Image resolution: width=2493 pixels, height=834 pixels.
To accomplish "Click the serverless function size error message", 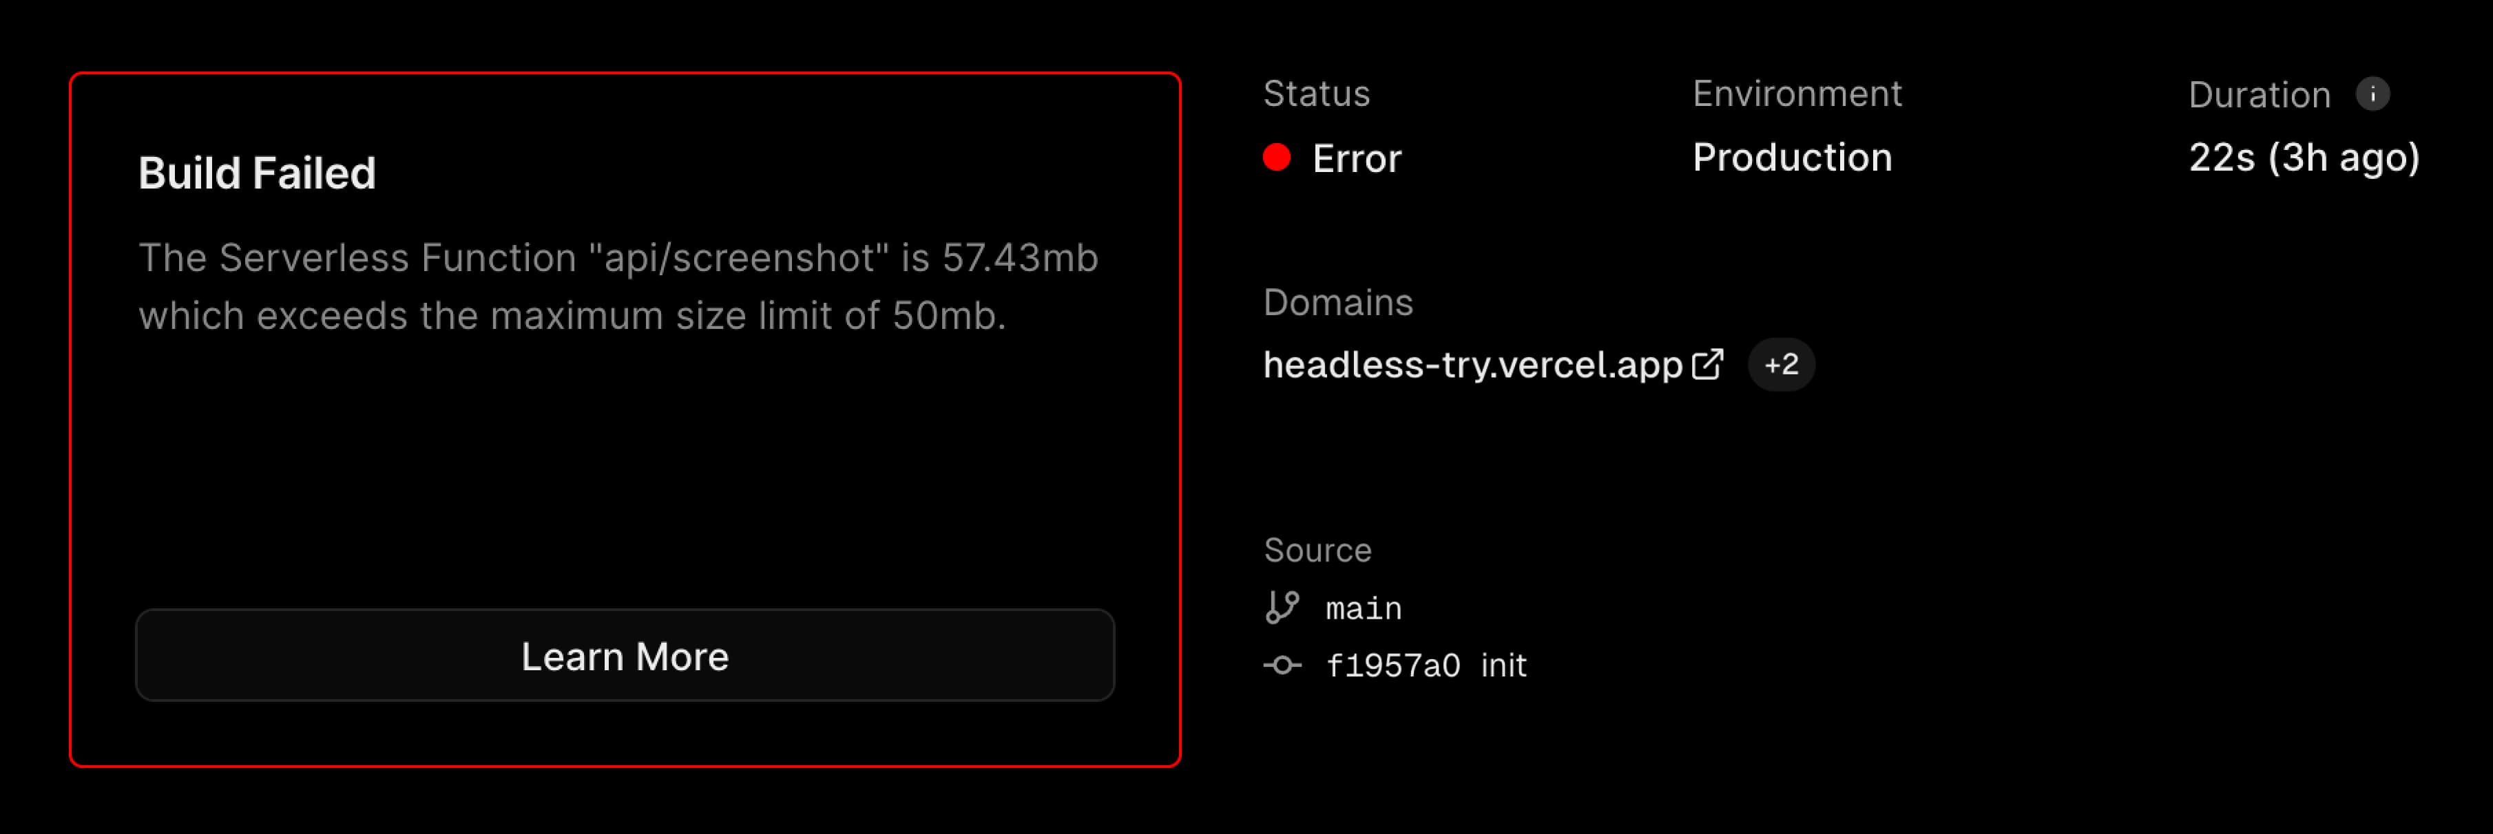I will pyautogui.click(x=618, y=286).
